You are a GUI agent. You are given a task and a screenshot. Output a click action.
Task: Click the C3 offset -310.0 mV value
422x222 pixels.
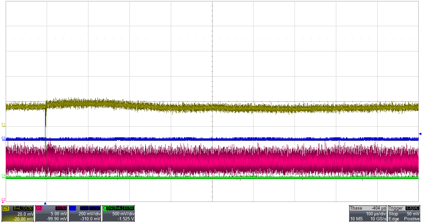(x=90, y=219)
